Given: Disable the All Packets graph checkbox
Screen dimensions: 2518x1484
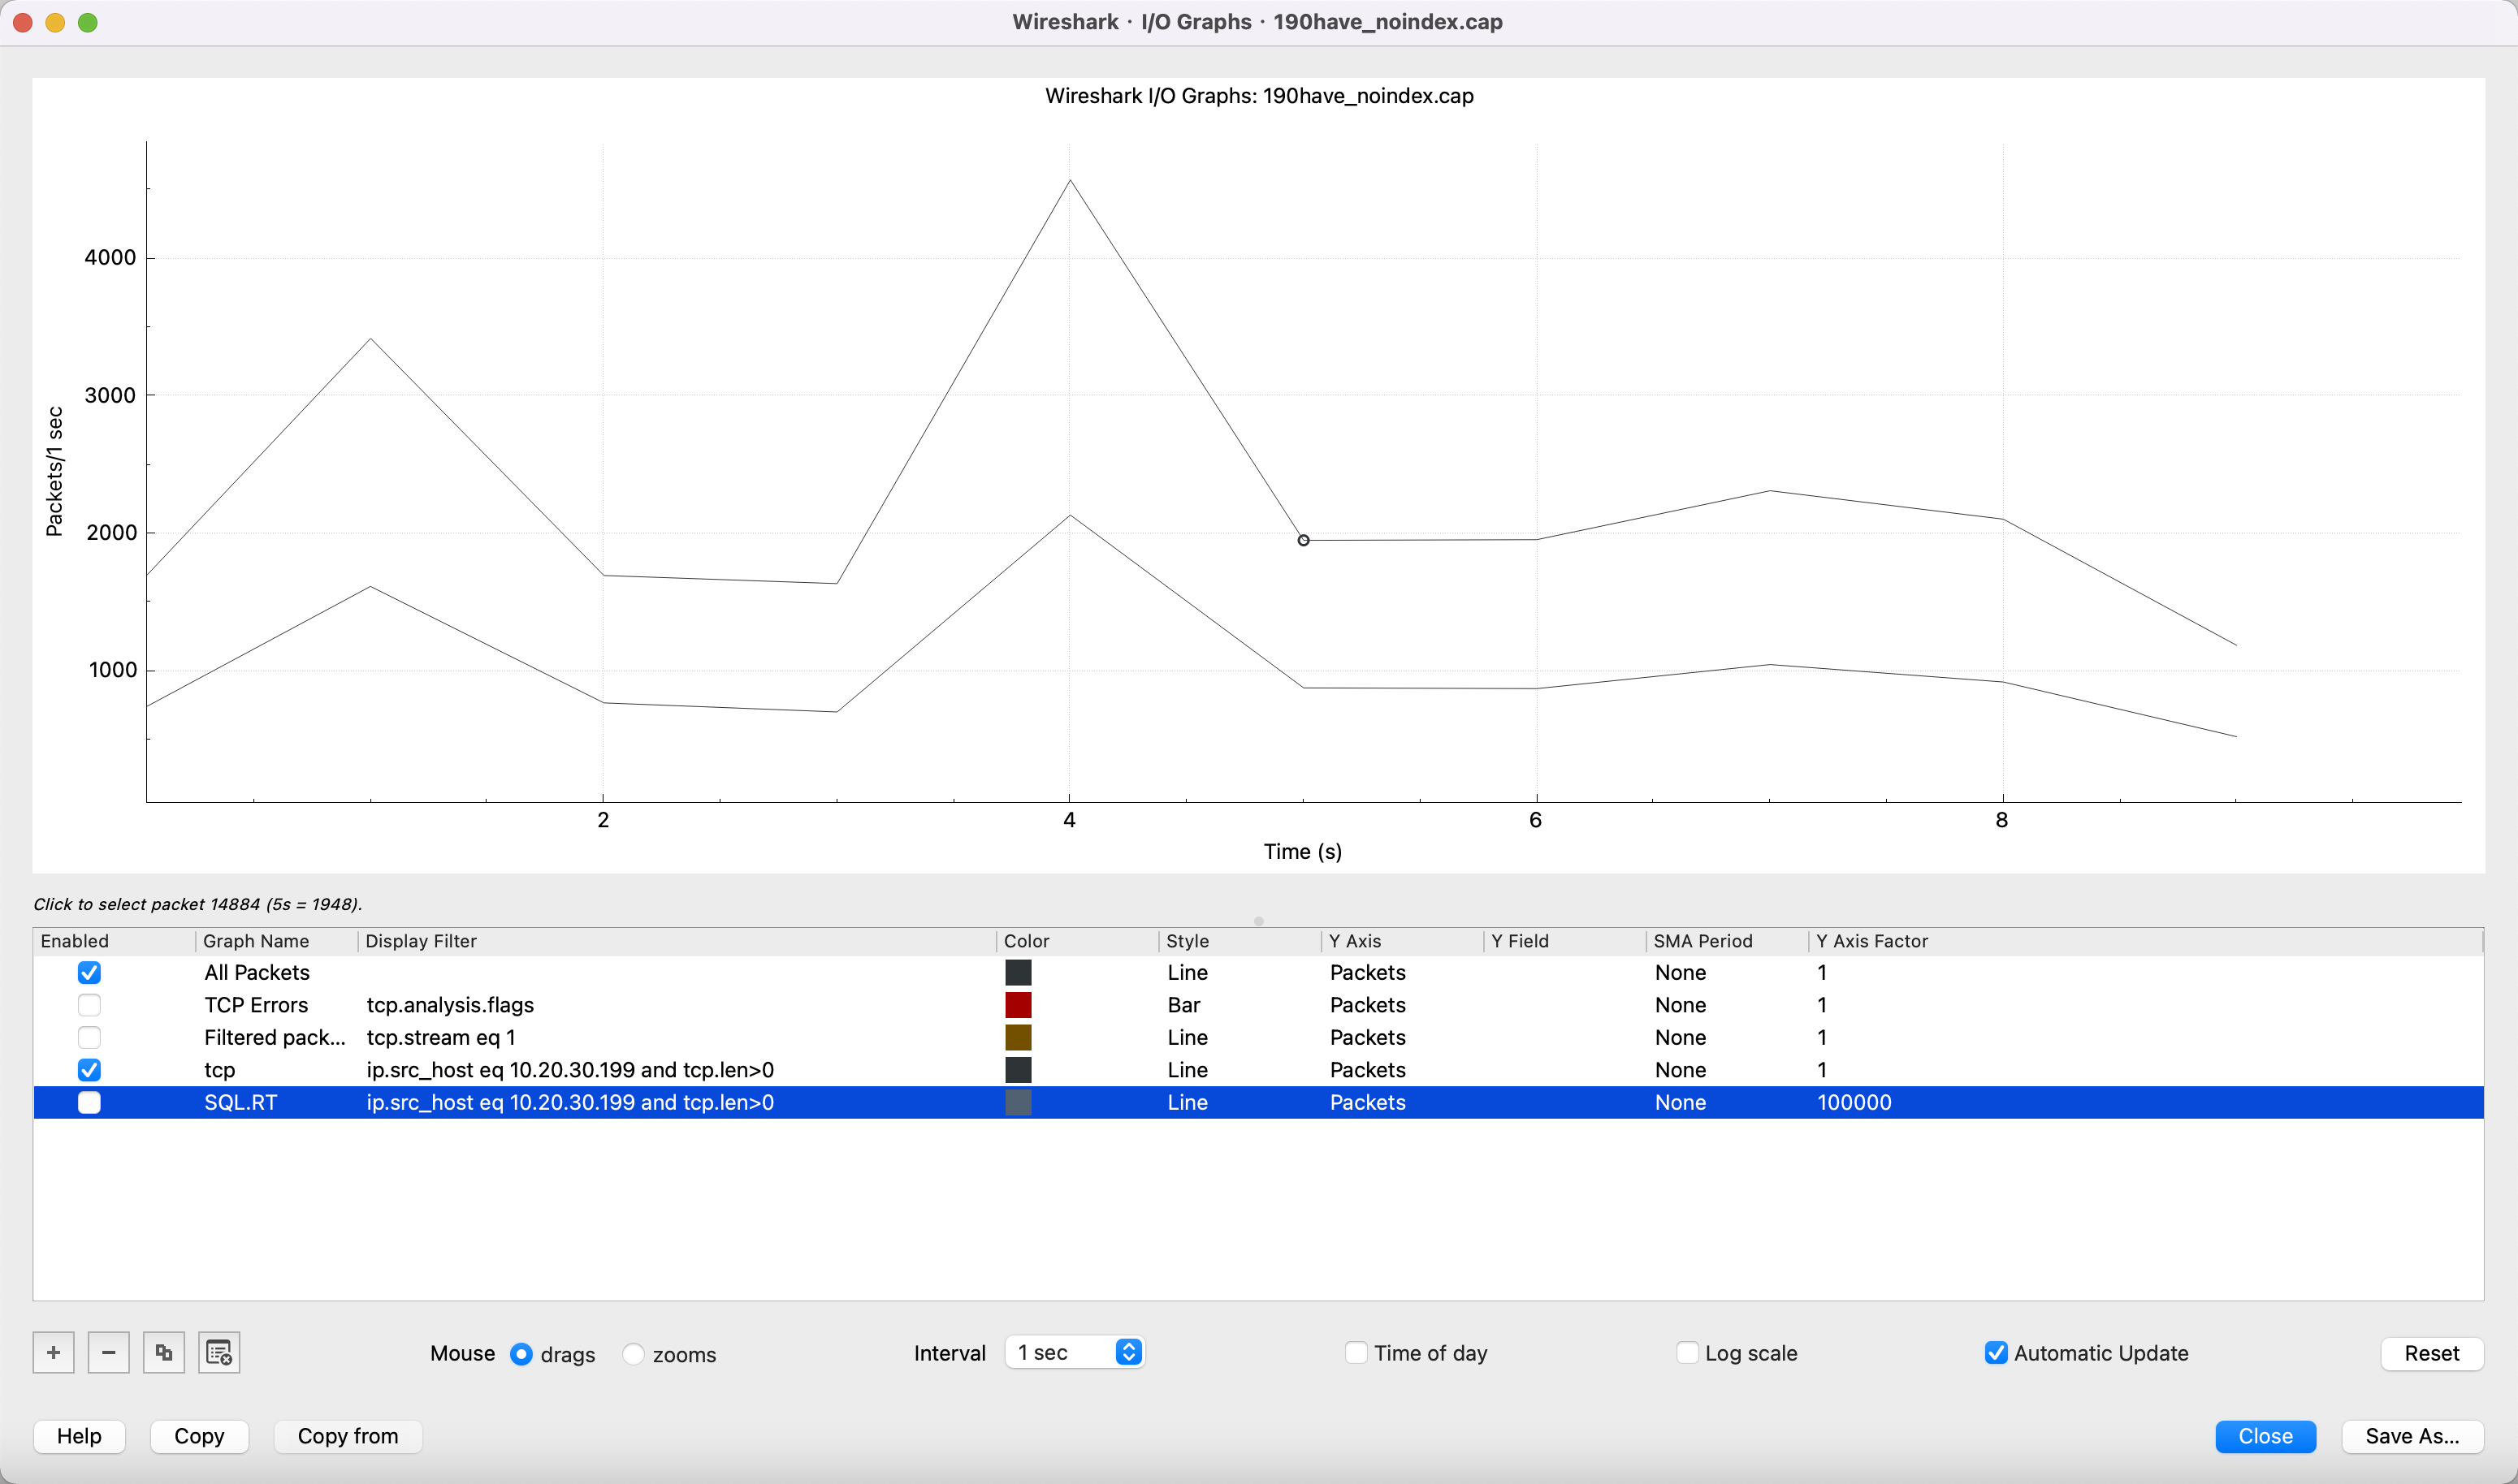Looking at the screenshot, I should click(x=89, y=972).
